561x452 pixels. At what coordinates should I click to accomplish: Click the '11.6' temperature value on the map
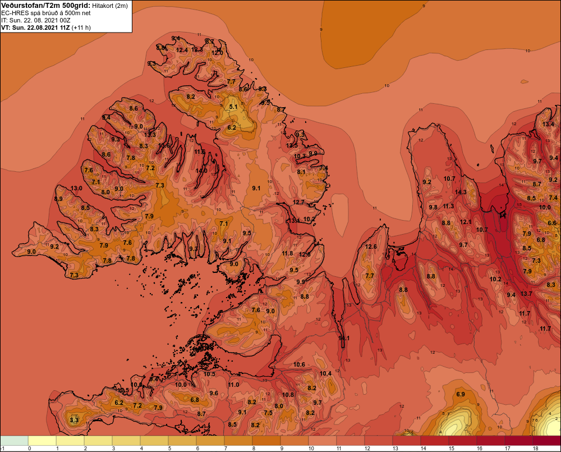200,152
